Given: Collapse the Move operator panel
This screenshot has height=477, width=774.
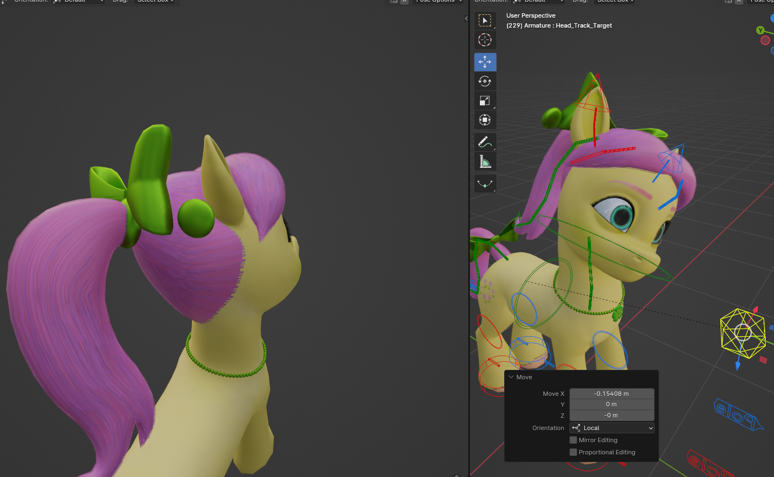Looking at the screenshot, I should (511, 377).
